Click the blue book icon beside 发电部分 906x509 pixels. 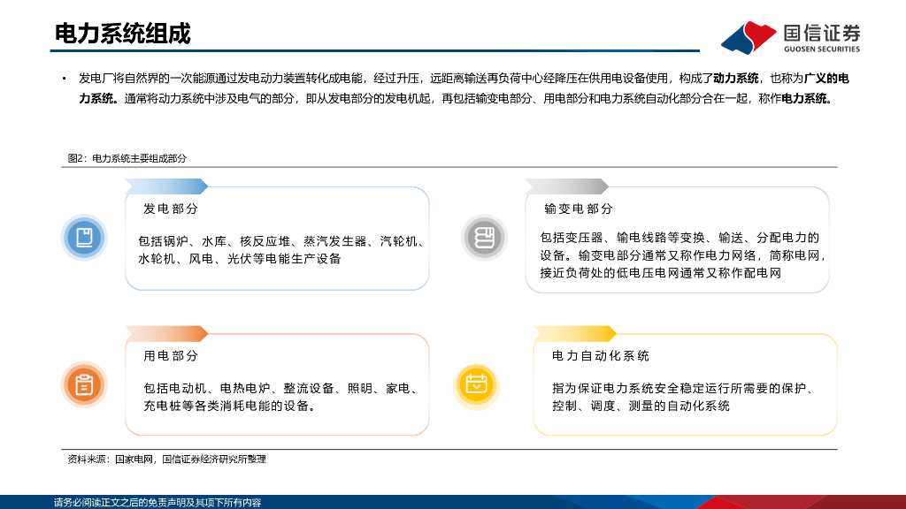click(x=84, y=237)
